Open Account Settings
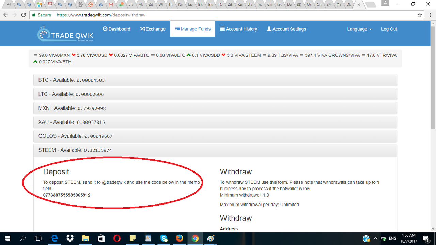The width and height of the screenshot is (436, 245). pos(286,29)
